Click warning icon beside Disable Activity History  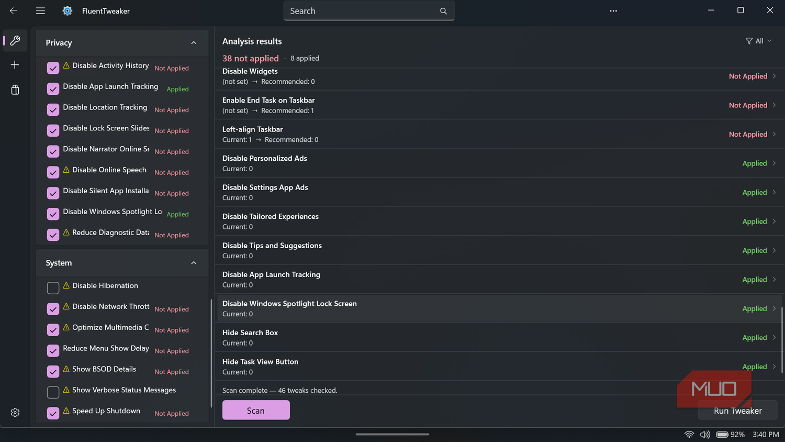pos(66,65)
